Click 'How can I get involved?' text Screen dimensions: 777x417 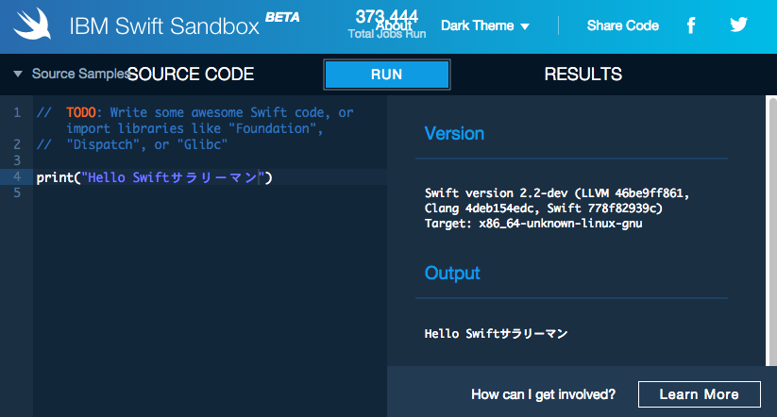544,394
